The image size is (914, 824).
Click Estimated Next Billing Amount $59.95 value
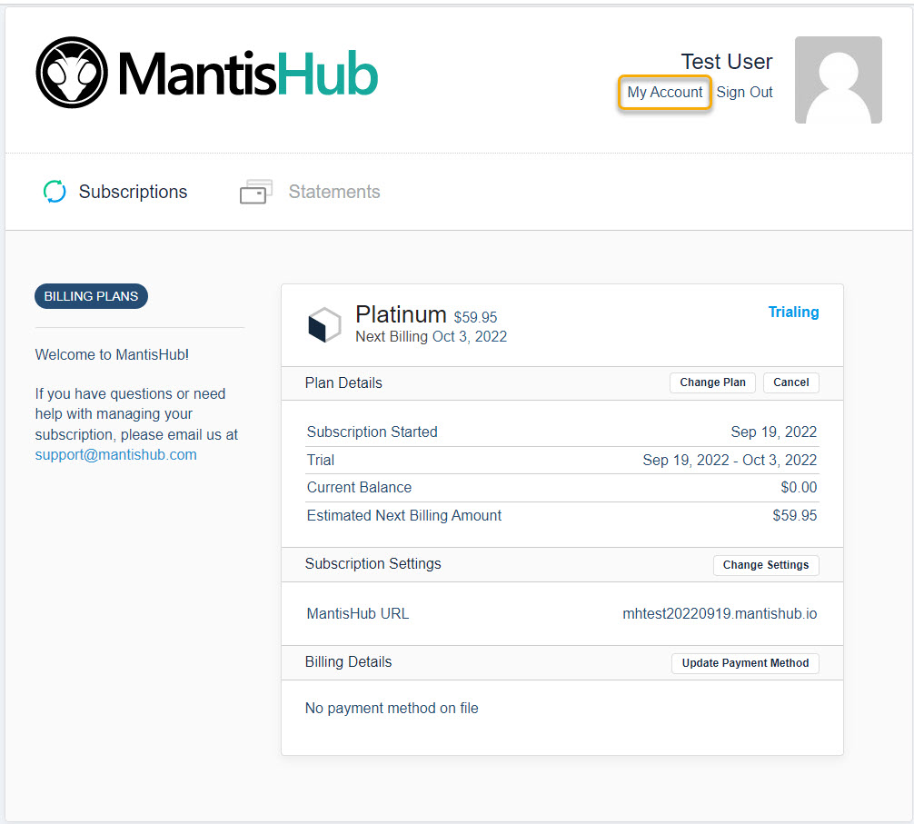click(794, 515)
